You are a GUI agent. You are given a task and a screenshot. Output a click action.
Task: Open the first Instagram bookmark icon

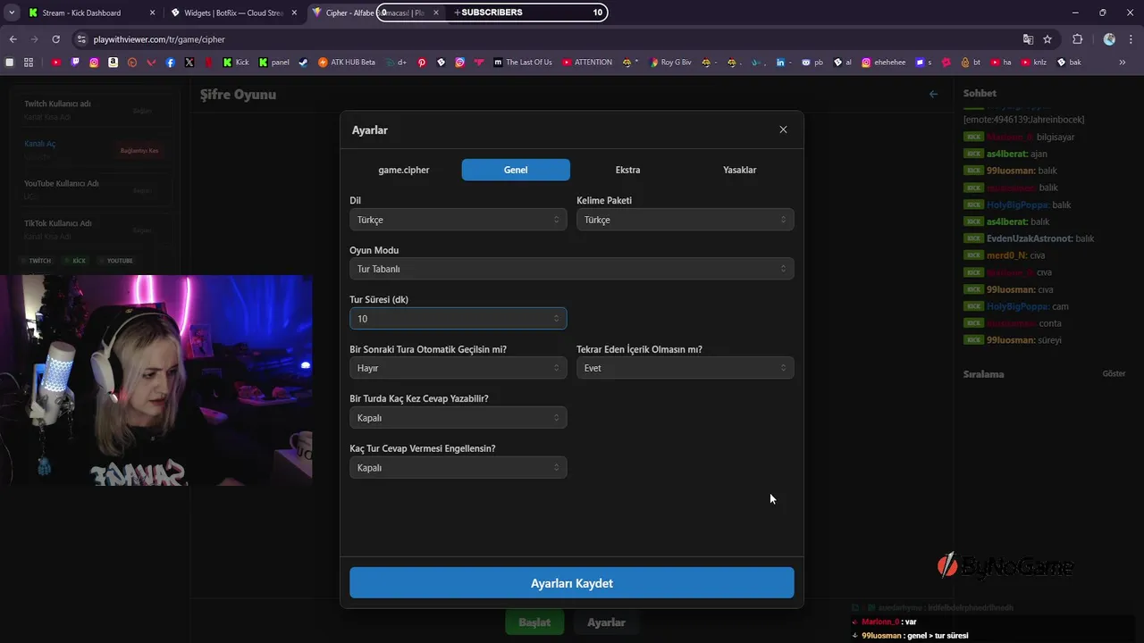94,63
